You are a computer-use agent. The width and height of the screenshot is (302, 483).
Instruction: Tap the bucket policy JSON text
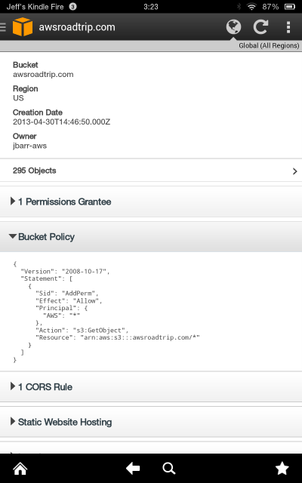point(106,312)
